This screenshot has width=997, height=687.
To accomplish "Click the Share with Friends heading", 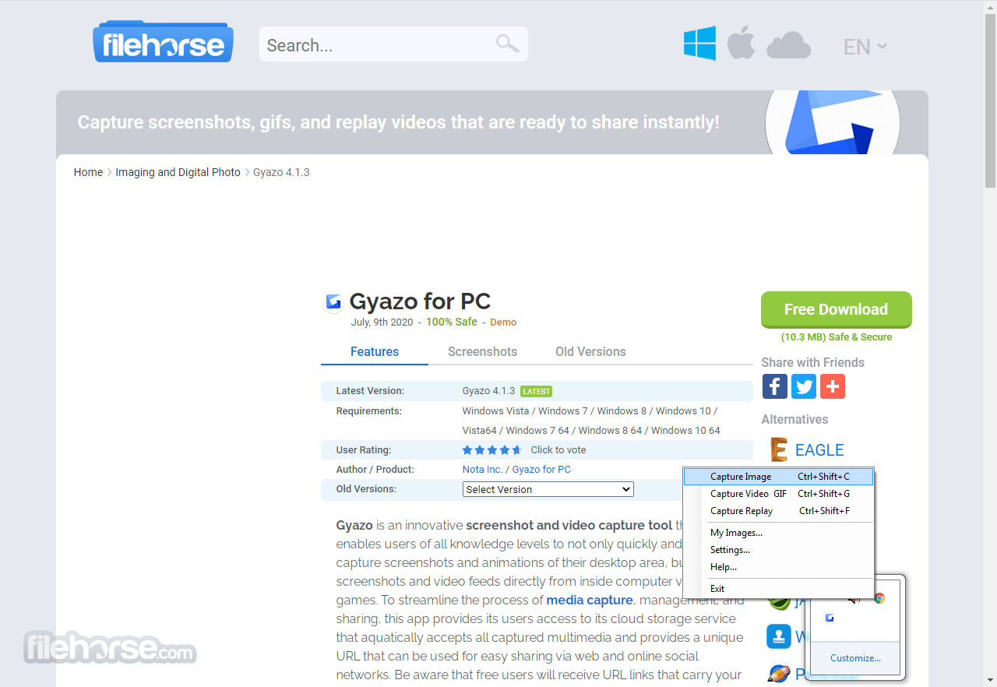I will (x=813, y=363).
